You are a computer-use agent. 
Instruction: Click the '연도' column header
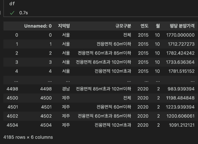(145, 26)
